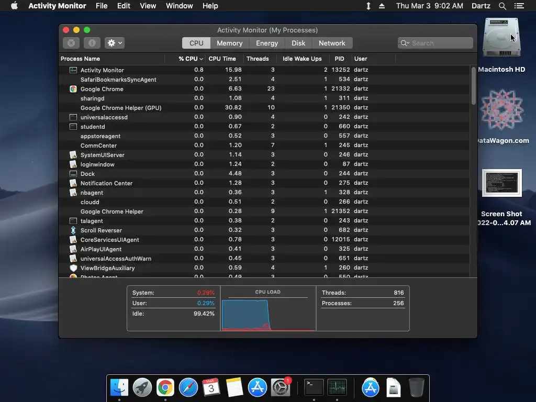This screenshot has width=536, height=402.
Task: Select the sharingd process row
Action: pos(264,98)
